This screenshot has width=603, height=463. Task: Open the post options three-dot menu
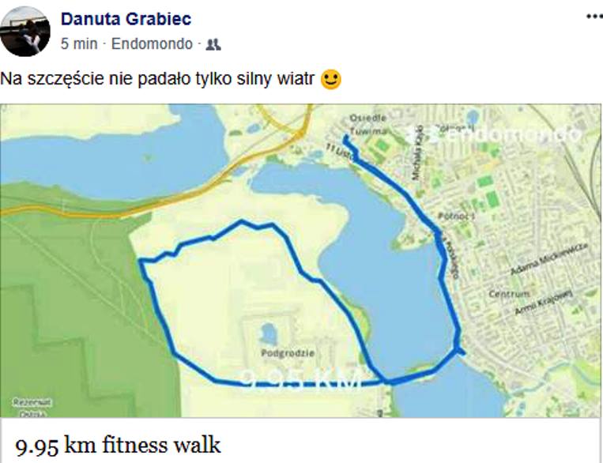594,17
